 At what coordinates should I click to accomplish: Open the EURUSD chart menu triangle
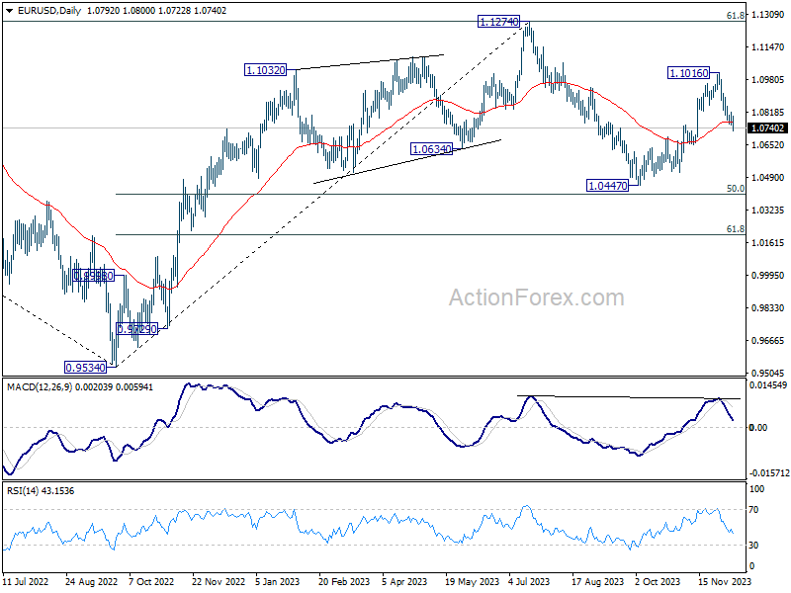(x=10, y=10)
